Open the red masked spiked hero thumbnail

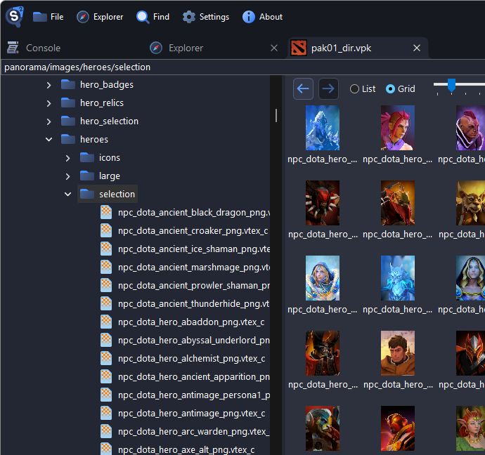point(323,203)
